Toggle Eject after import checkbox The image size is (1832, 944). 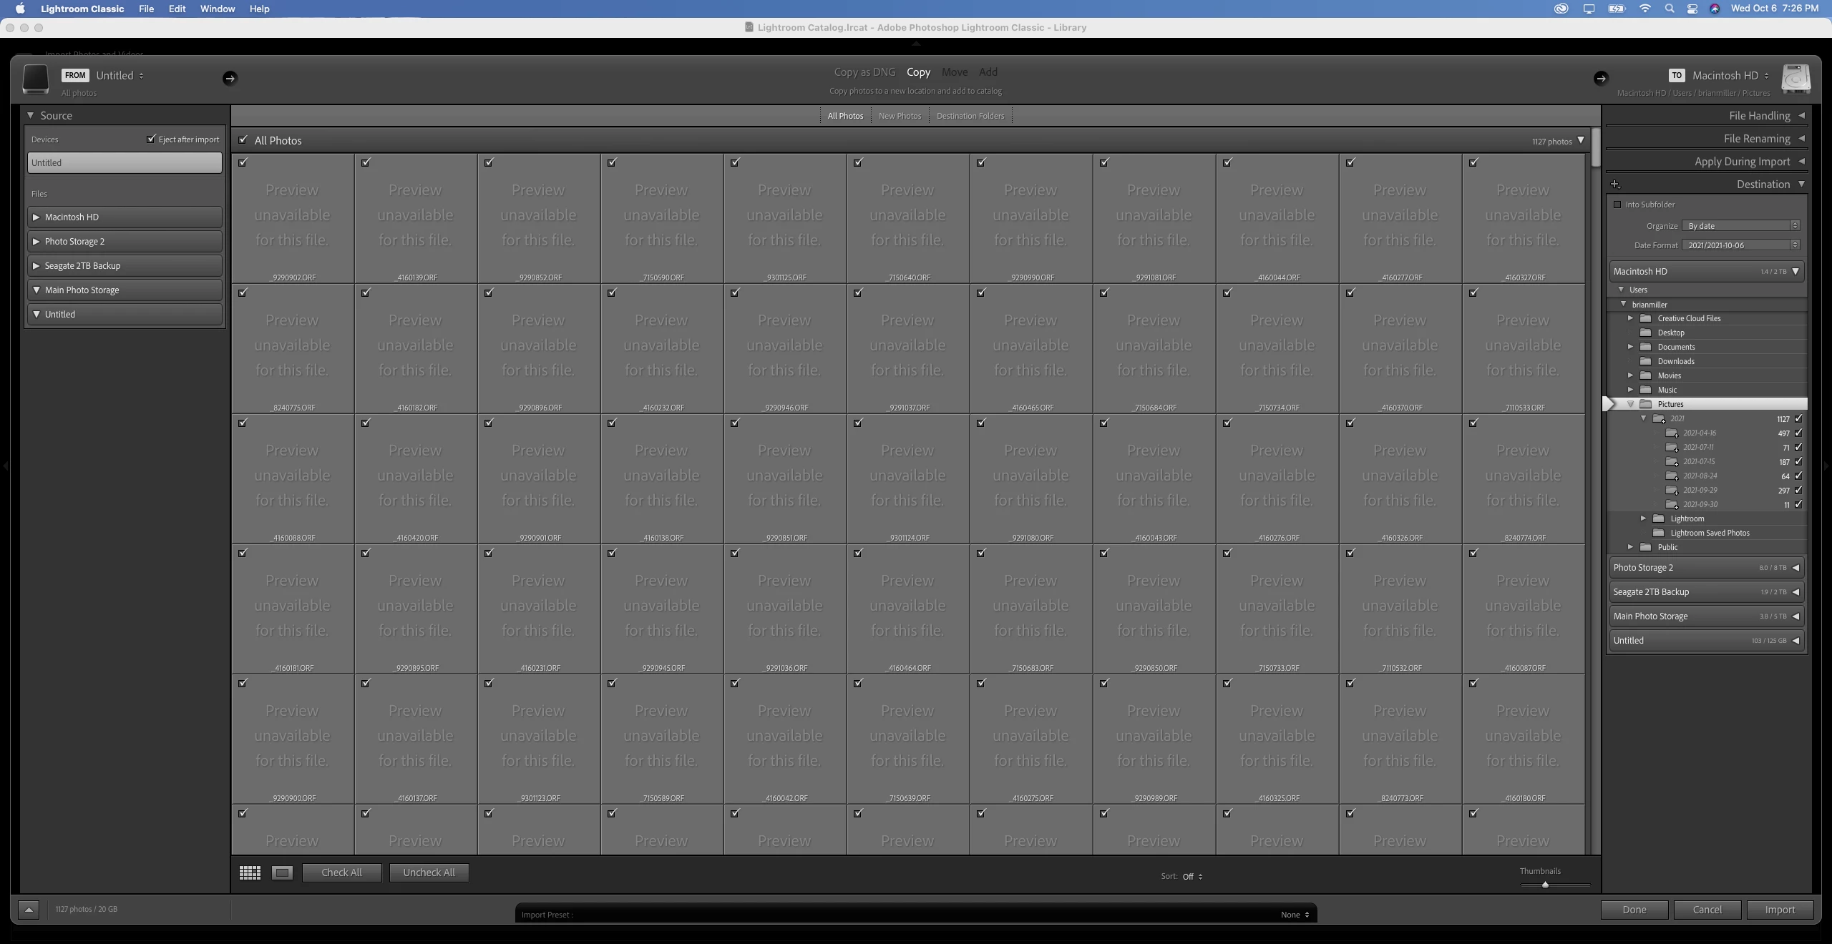tap(151, 139)
